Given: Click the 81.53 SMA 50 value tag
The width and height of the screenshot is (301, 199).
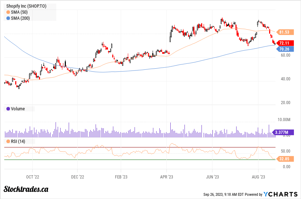Looking at the screenshot, I should click(285, 32).
